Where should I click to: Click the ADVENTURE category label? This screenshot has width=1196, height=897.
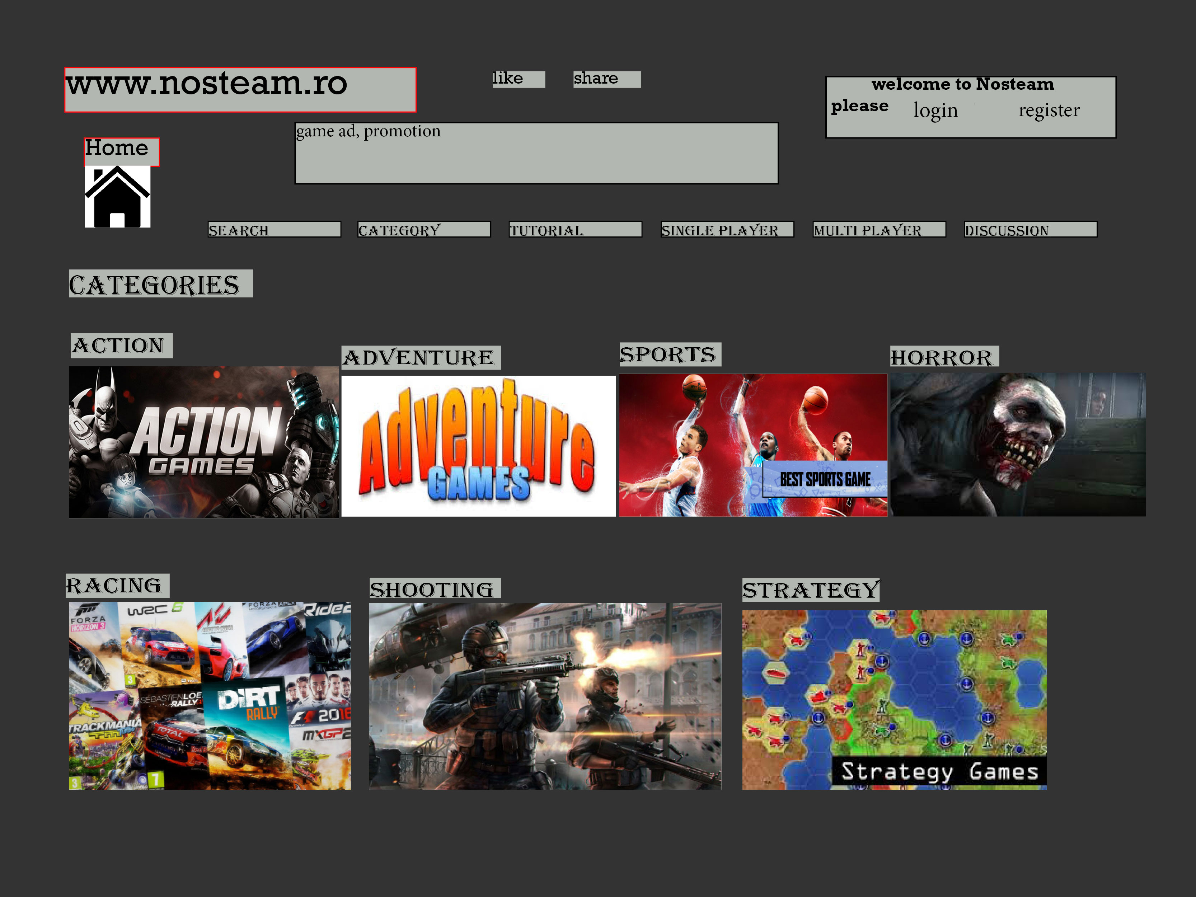pos(421,357)
